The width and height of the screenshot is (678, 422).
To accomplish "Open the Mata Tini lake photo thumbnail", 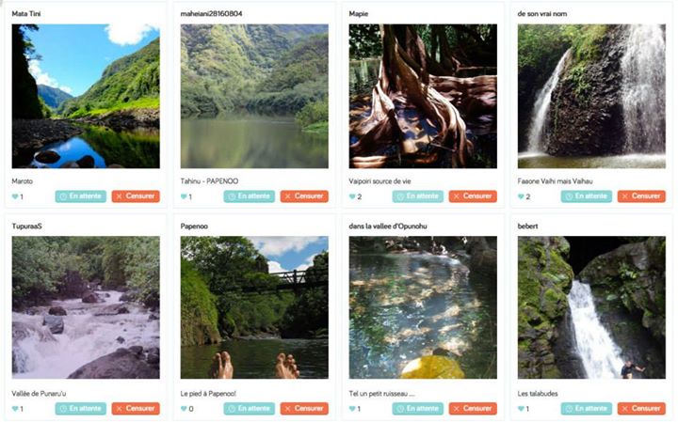I will tap(86, 96).
